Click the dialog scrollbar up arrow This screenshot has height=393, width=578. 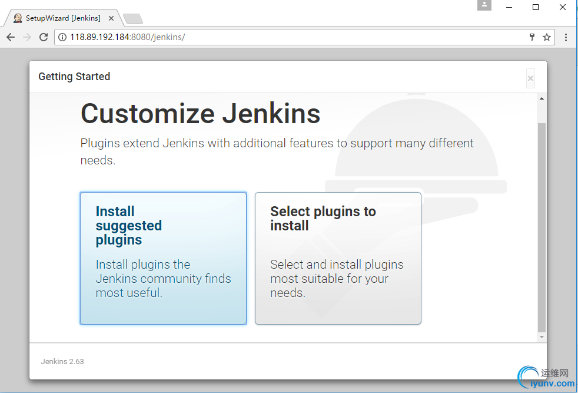click(542, 99)
